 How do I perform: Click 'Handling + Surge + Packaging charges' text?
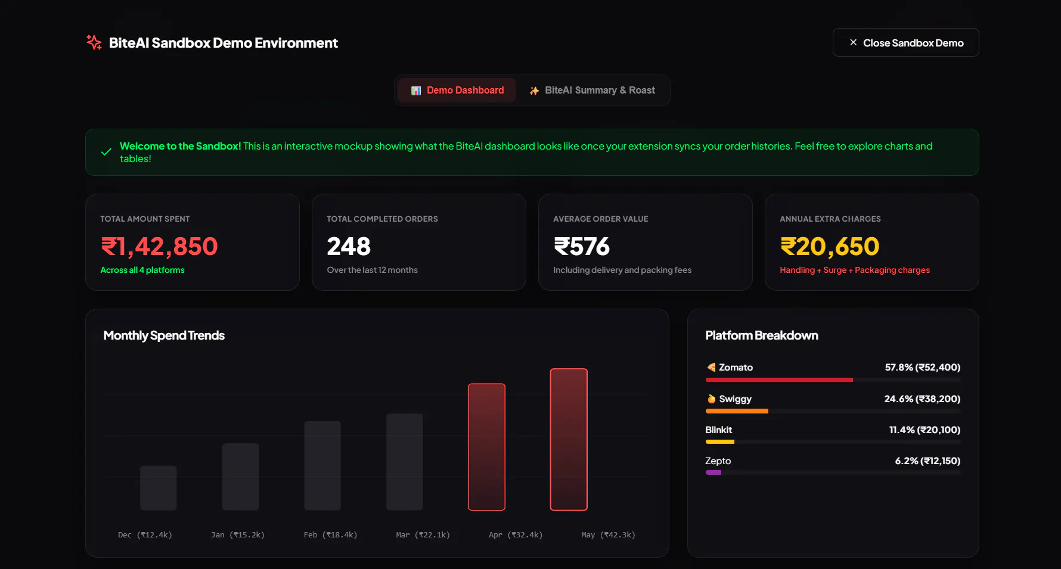click(855, 270)
